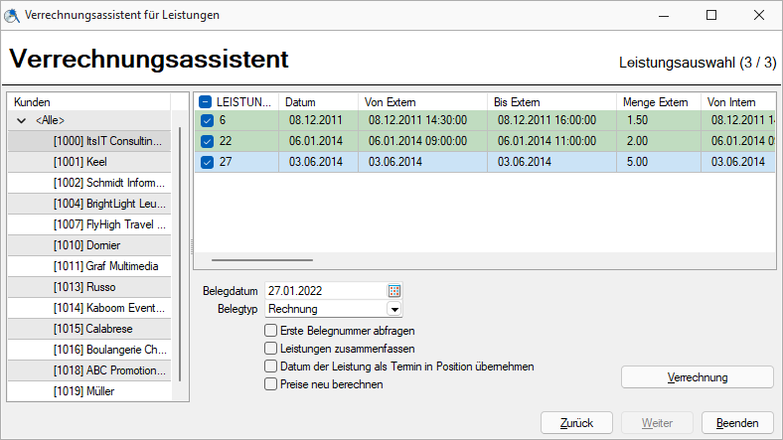Click the Beenden button
The height and width of the screenshot is (440, 783).
[x=737, y=422]
